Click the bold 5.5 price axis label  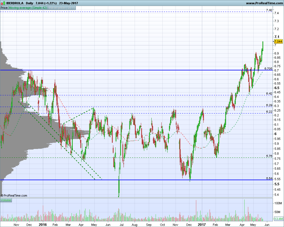[277, 184]
